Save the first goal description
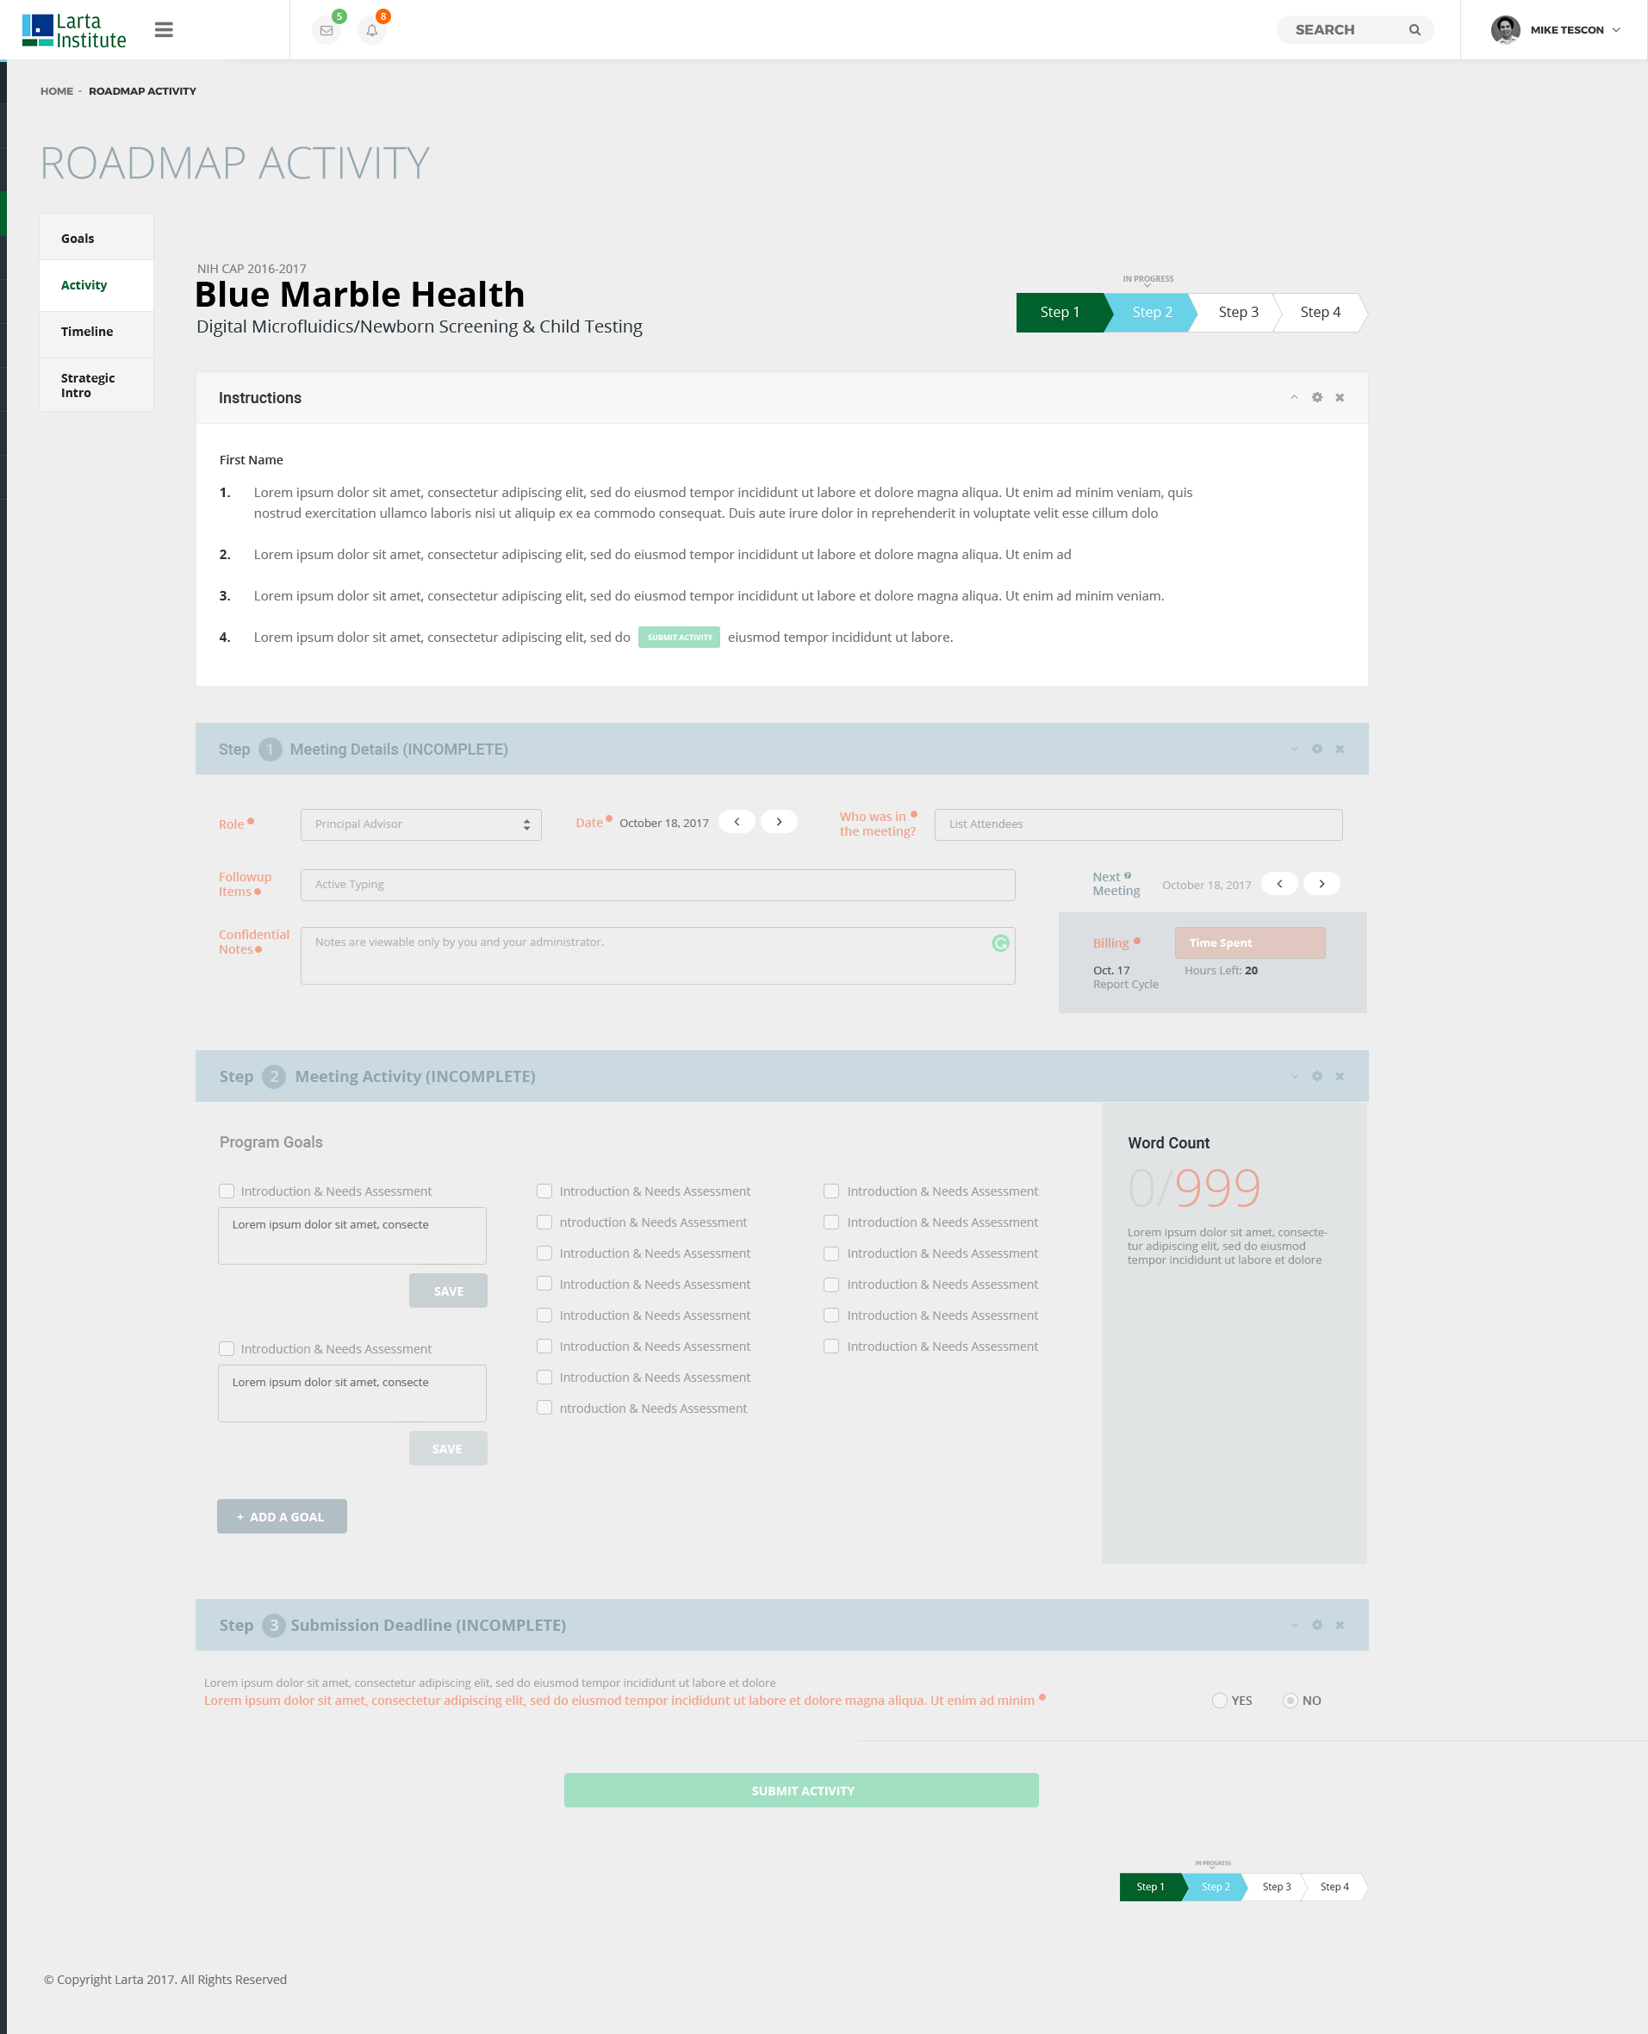The image size is (1648, 2034). 448,1291
